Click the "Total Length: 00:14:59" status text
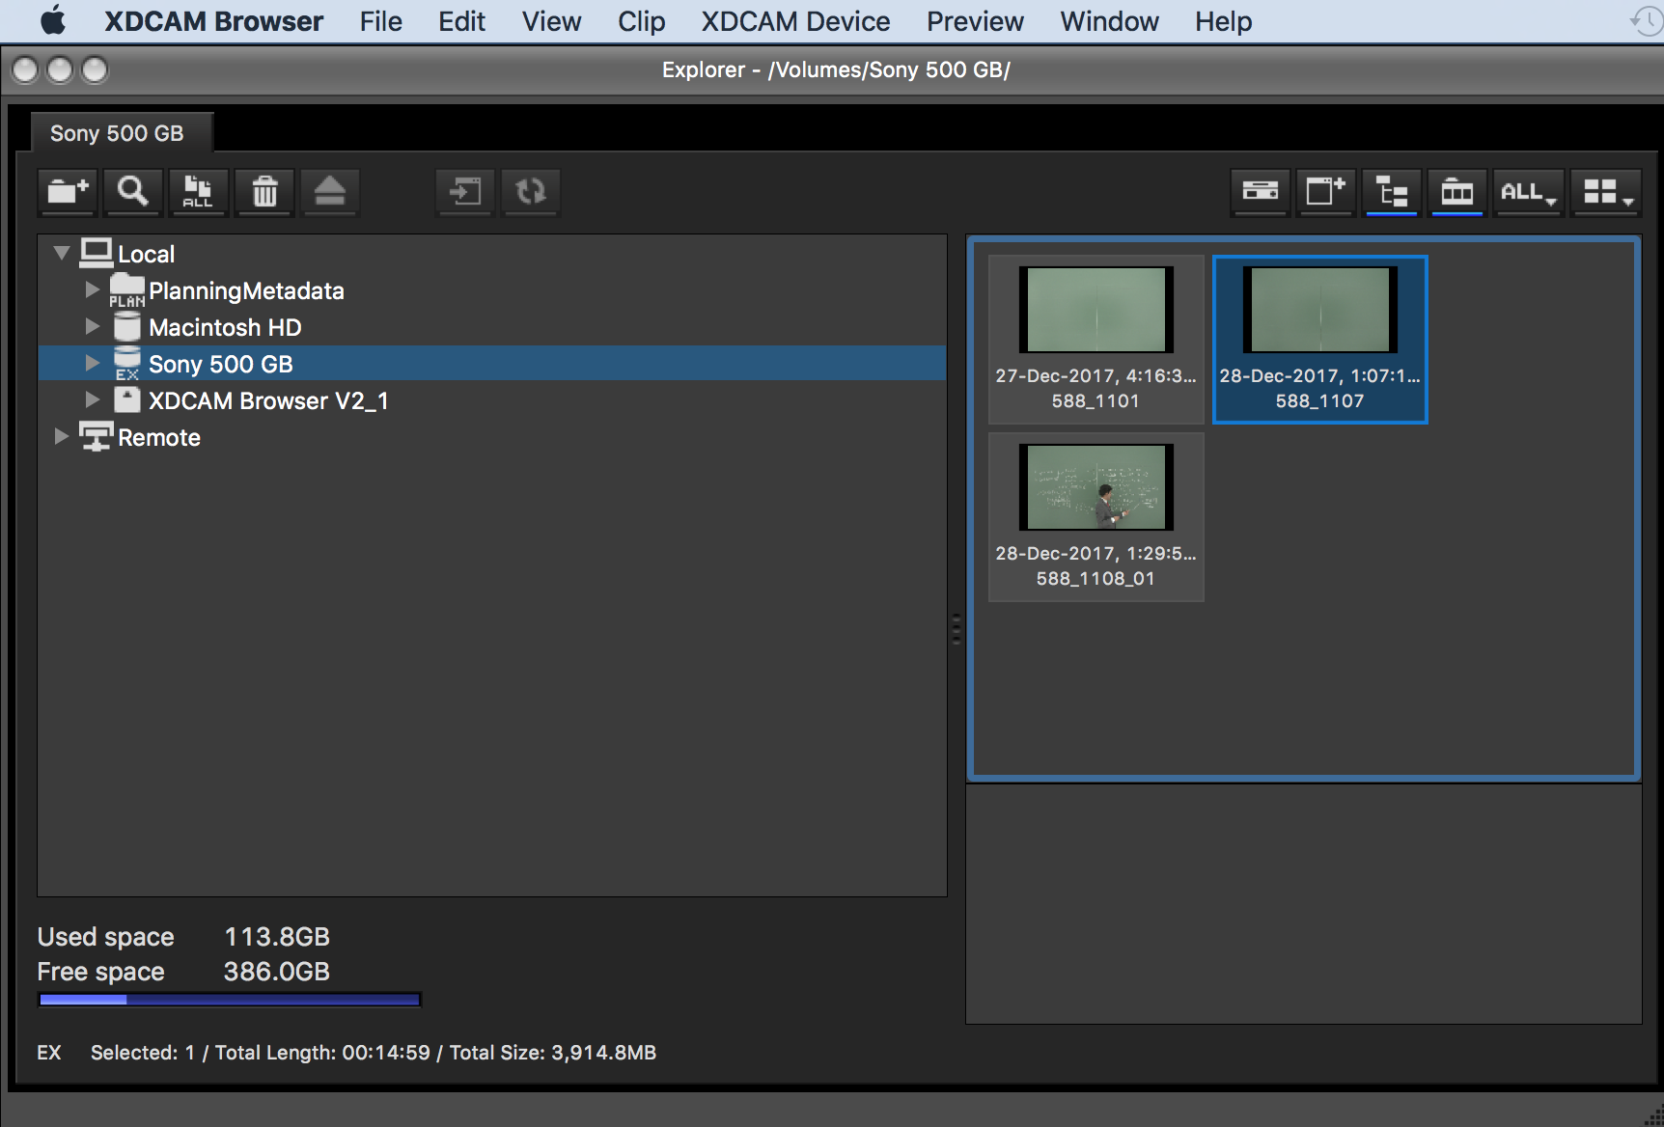1664x1127 pixels. point(322,1053)
